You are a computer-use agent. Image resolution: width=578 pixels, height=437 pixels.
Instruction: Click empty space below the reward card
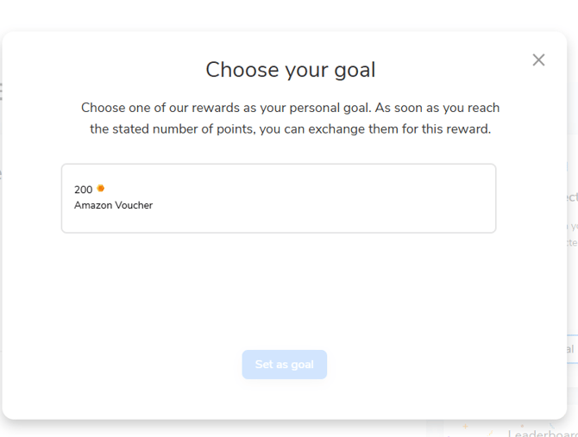pos(278,284)
